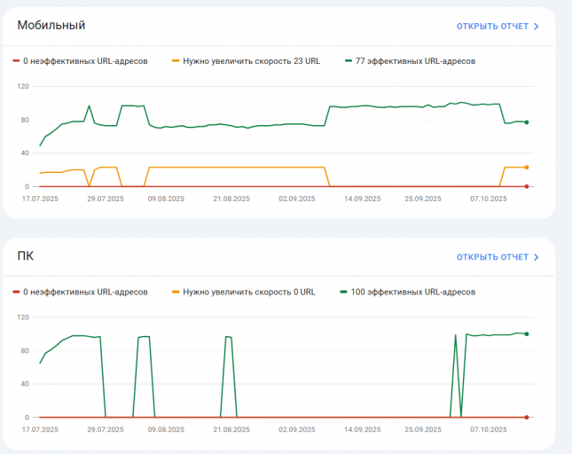
Task: Click the ПК section heading
Action: pos(26,256)
